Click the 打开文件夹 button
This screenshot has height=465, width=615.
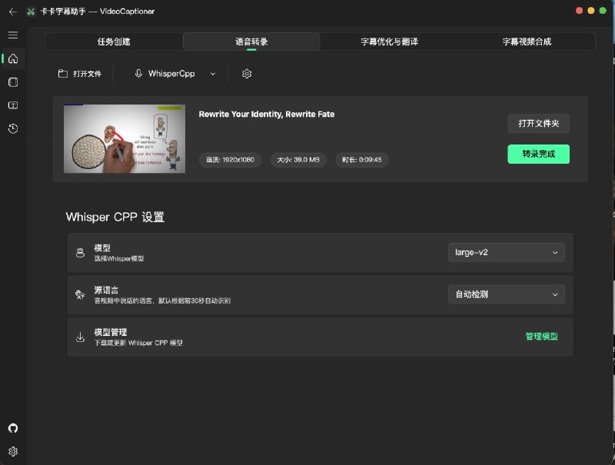[538, 123]
